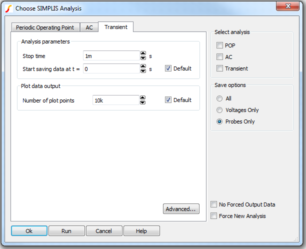Enable Force New Analysis checkbox
The image size is (306, 249).
(x=214, y=216)
